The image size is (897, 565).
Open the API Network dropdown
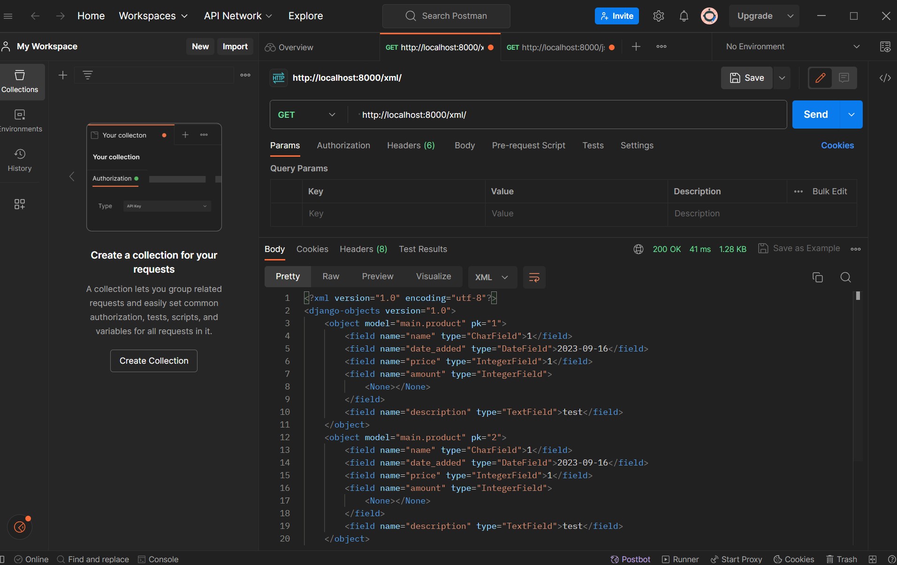(238, 16)
